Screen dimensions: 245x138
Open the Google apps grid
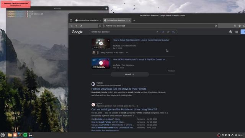click(237, 32)
